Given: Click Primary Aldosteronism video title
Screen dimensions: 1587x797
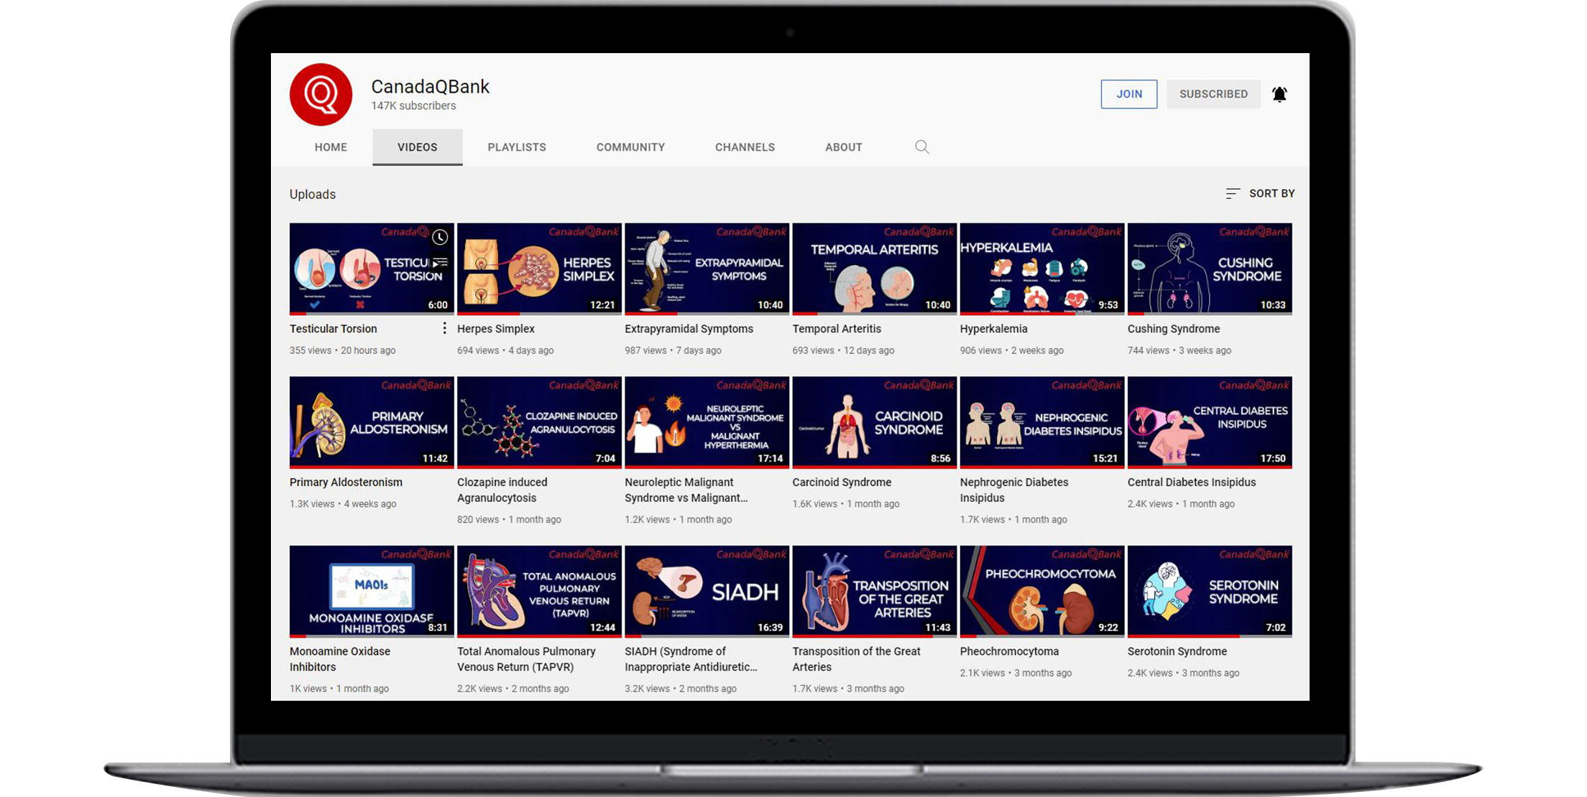Looking at the screenshot, I should (x=346, y=483).
